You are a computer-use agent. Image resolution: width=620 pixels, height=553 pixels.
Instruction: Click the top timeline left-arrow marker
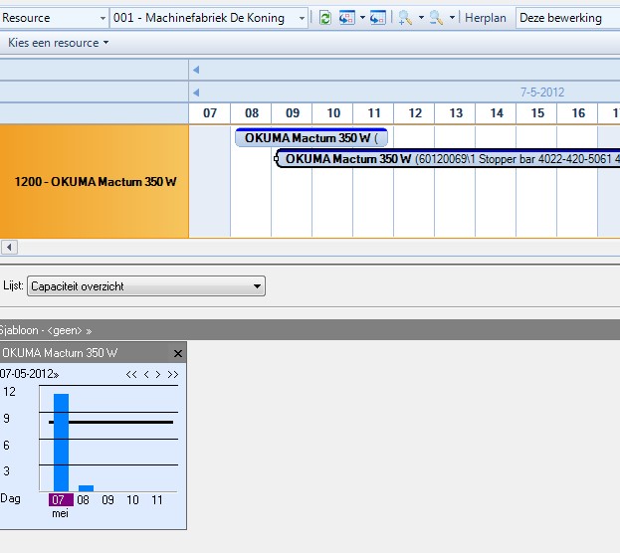pos(196,70)
